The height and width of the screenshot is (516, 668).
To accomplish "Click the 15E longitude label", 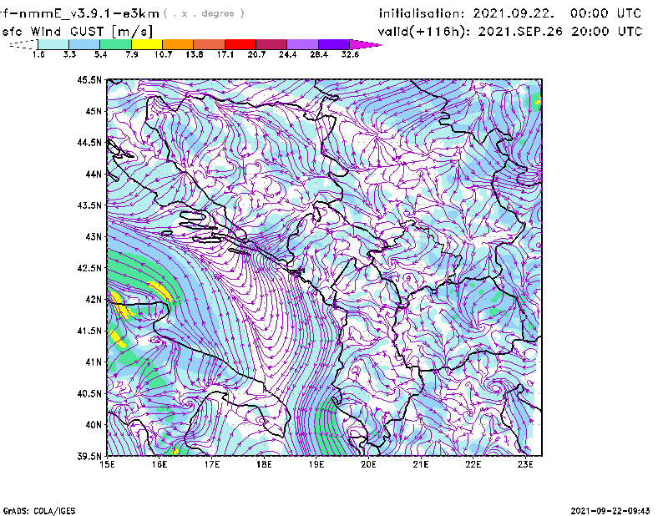I will (x=107, y=464).
